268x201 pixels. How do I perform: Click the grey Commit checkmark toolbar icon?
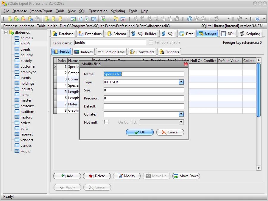coord(197,19)
